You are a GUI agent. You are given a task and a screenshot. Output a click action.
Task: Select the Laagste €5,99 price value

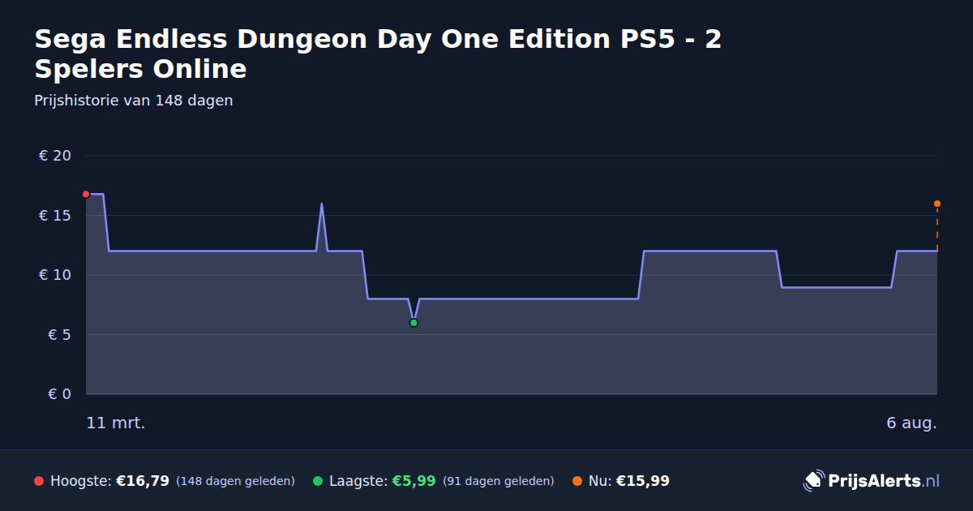click(414, 481)
